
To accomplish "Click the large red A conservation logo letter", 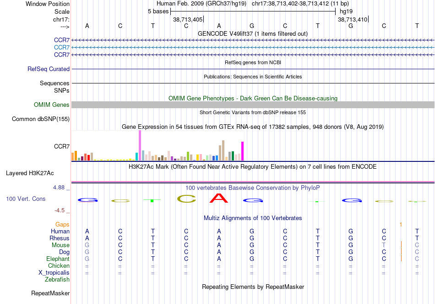I will [219, 198].
